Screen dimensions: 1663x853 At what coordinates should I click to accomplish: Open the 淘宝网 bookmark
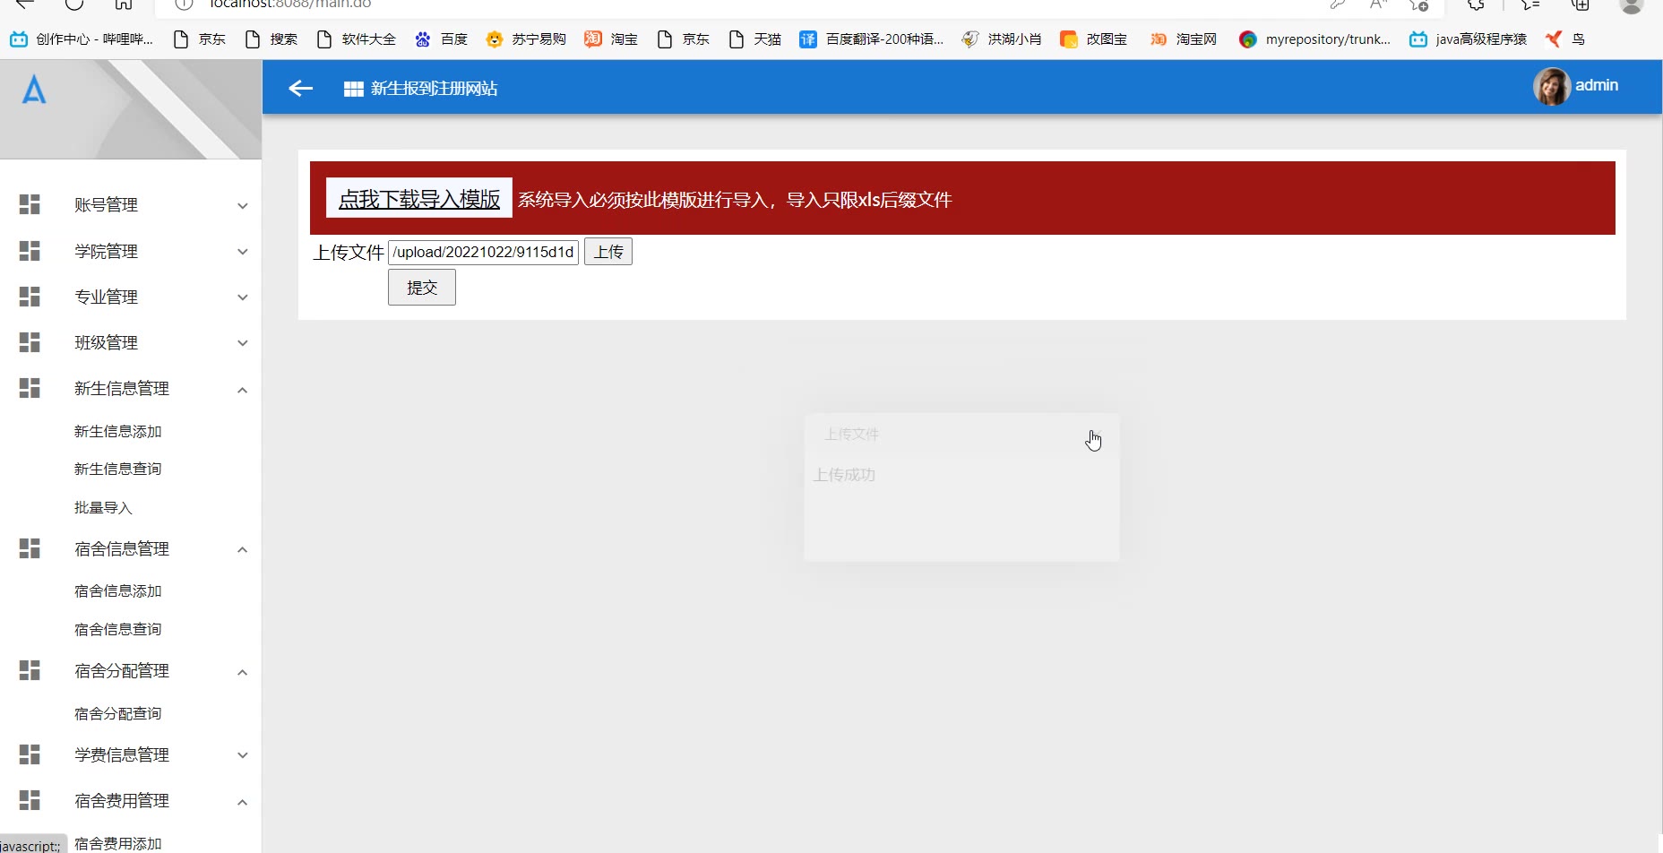point(1184,39)
